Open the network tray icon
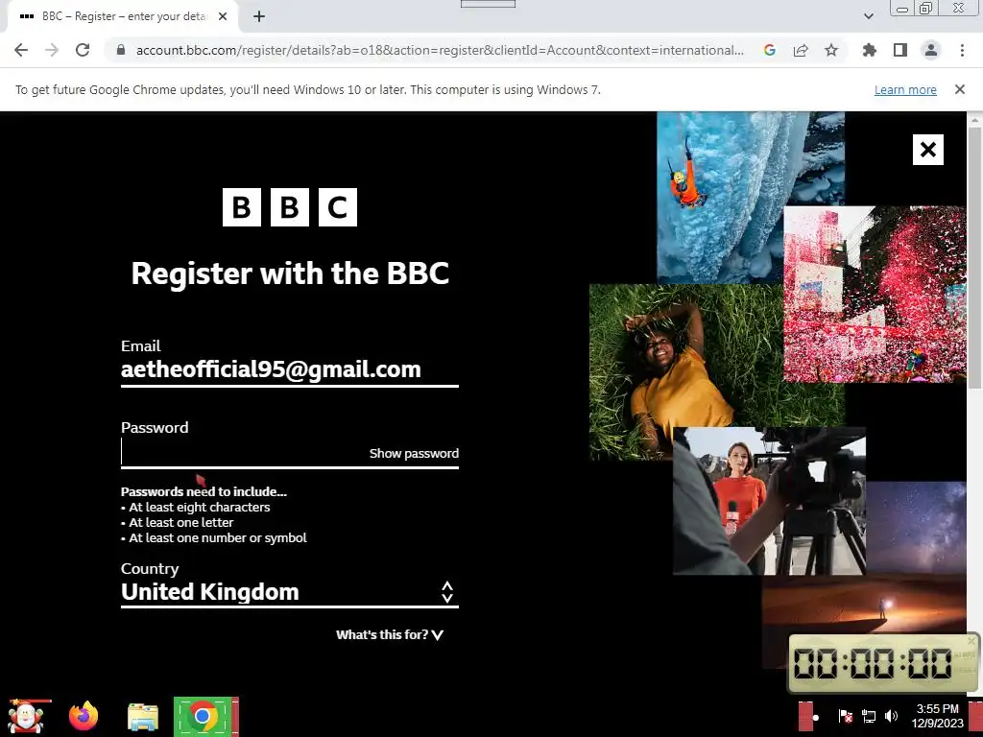Image resolution: width=983 pixels, height=737 pixels. [868, 716]
